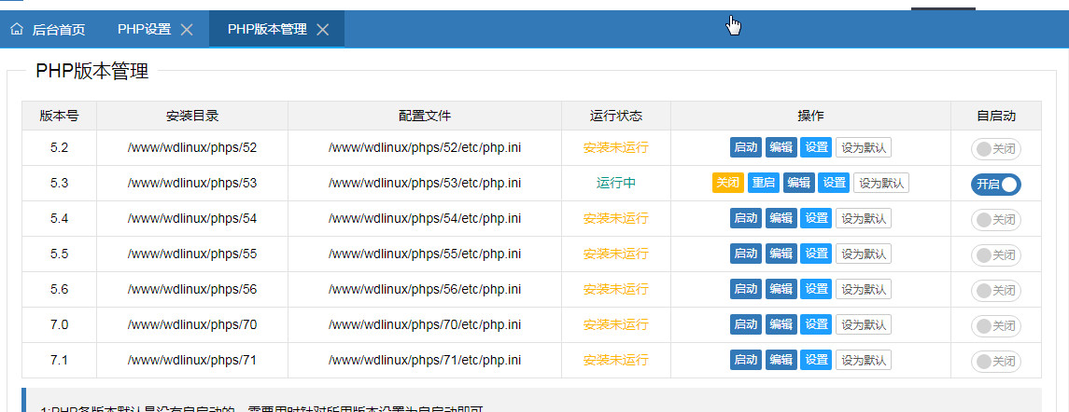Click php.ini path for version 7.0
This screenshot has height=412, width=1069.
pyautogui.click(x=424, y=324)
